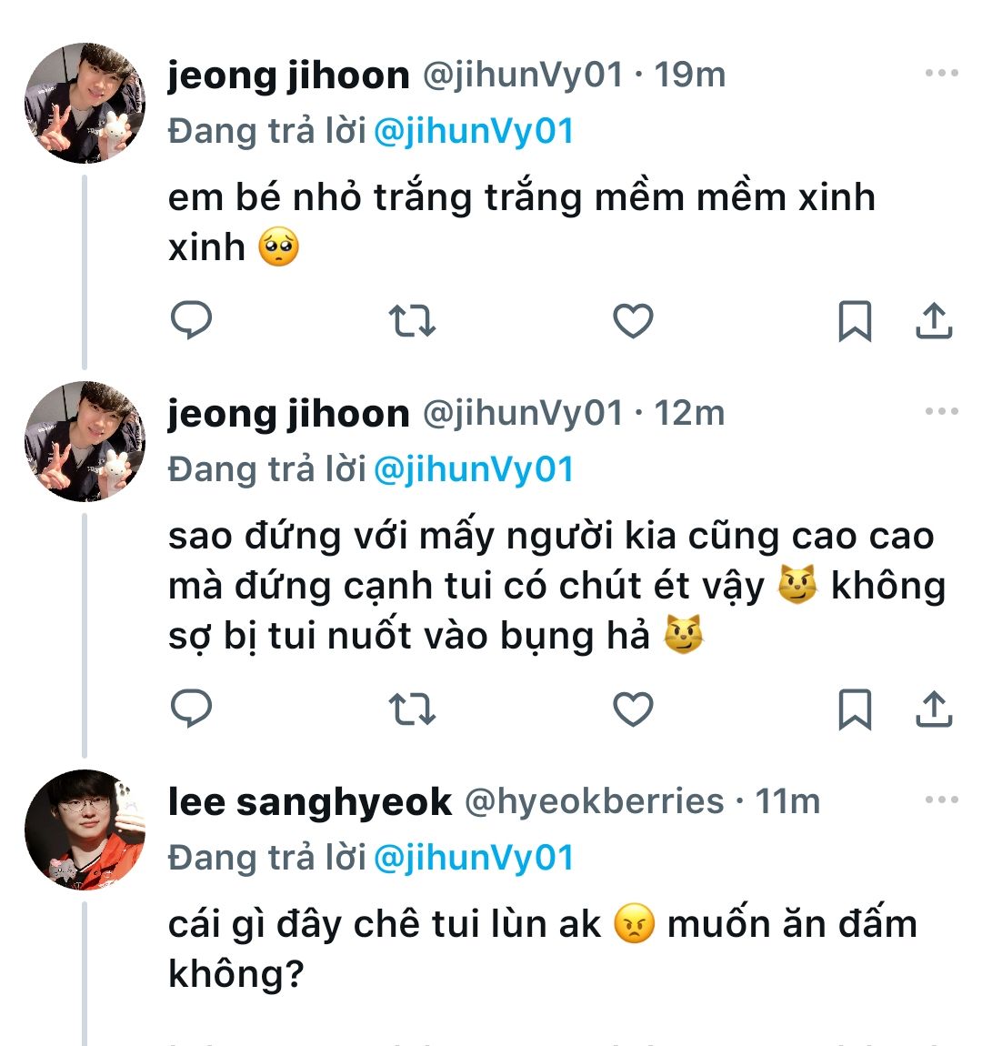Share the 19m tweet

click(x=933, y=321)
